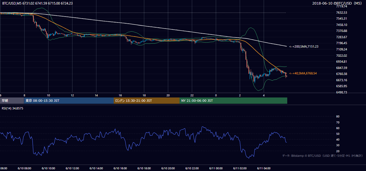Click price axis value 7022.02

342,56
